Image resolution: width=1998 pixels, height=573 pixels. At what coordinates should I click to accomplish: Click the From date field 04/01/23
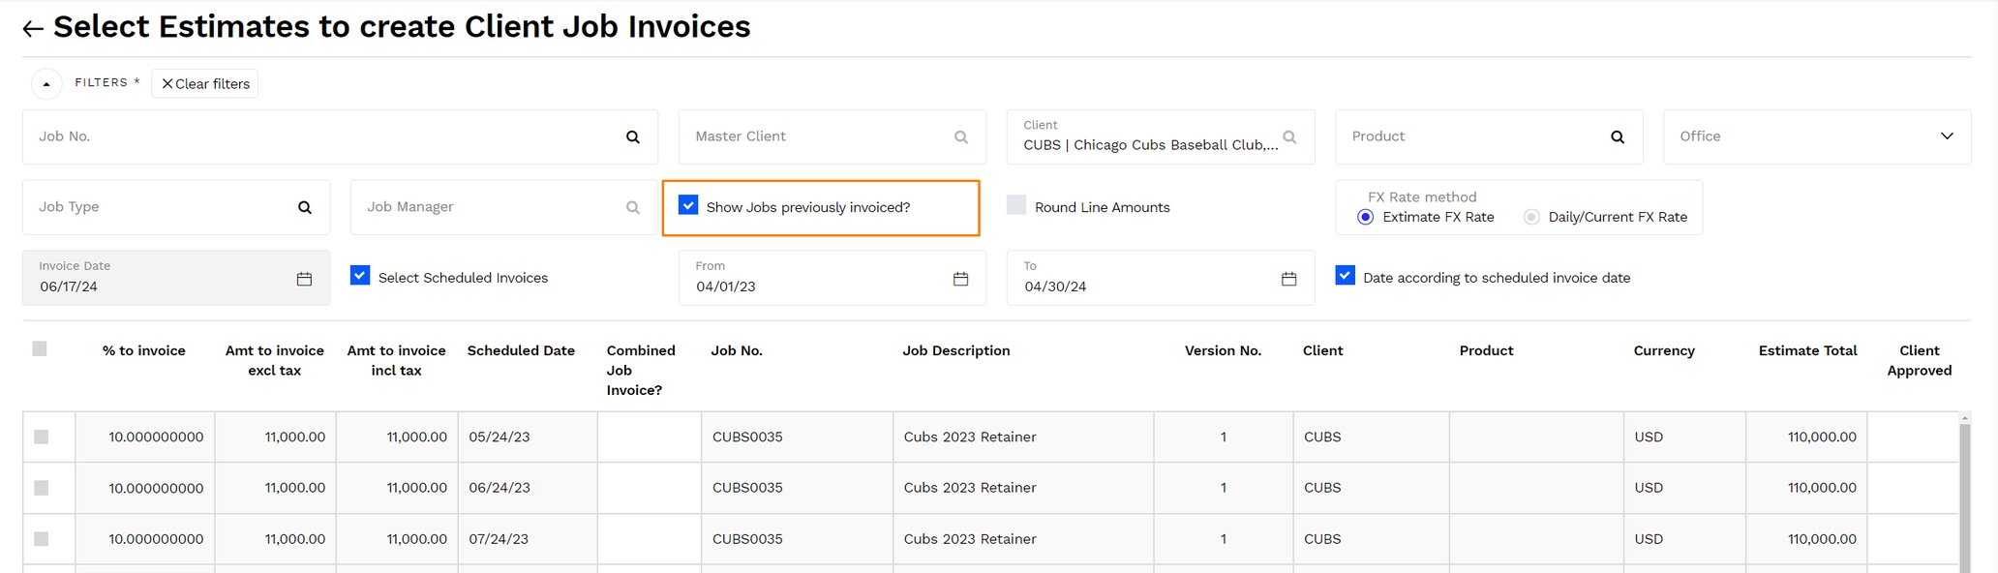pyautogui.click(x=832, y=278)
